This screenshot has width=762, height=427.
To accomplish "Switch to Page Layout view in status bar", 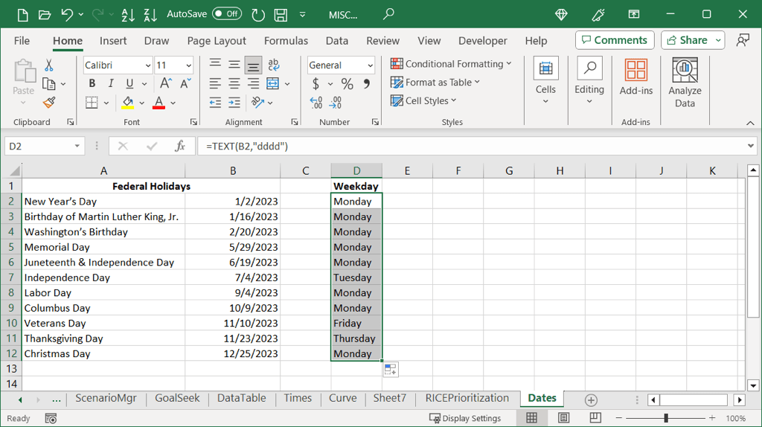I will tap(564, 418).
